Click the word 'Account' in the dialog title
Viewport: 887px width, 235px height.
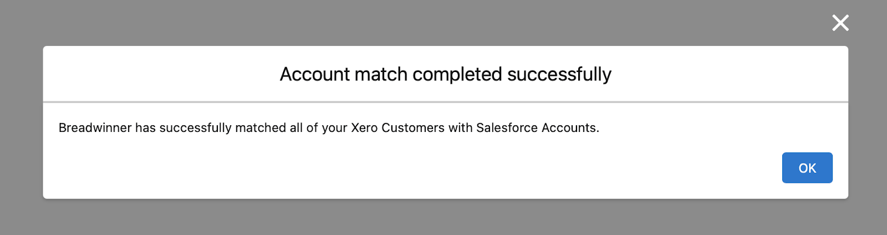314,74
